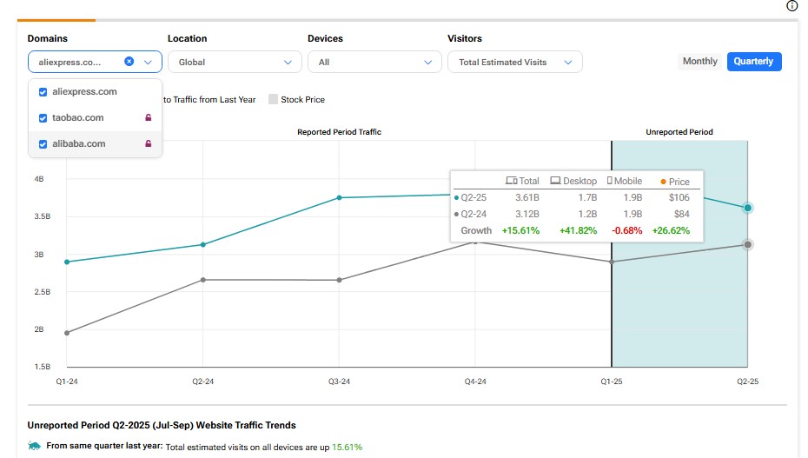The image size is (808, 458).
Task: Open the Total Estimated Visits dropdown
Action: tap(515, 62)
